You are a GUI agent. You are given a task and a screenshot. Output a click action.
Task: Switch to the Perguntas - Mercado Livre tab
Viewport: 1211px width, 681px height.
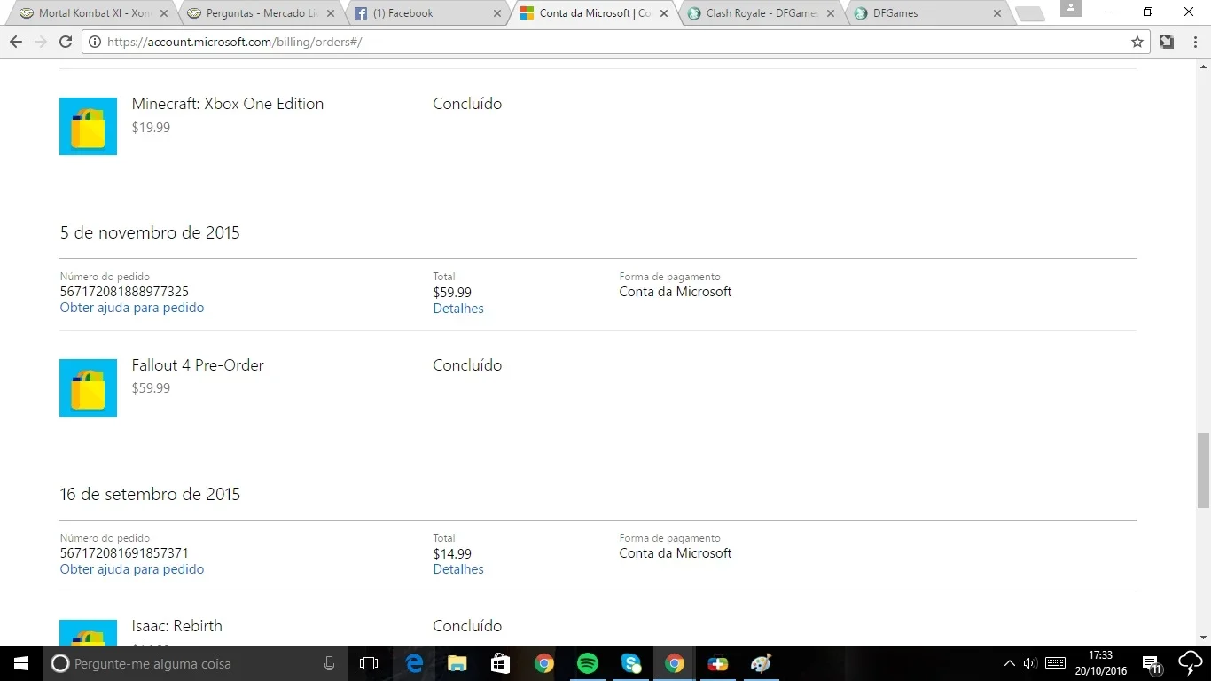[262, 13]
